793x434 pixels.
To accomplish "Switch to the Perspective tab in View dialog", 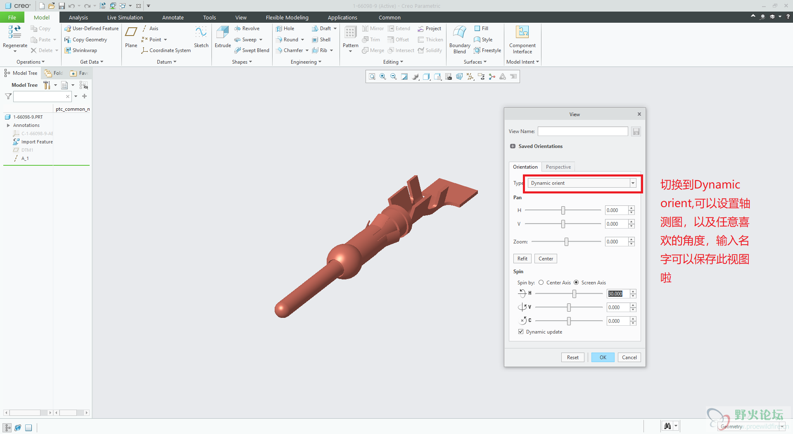I will [x=558, y=167].
